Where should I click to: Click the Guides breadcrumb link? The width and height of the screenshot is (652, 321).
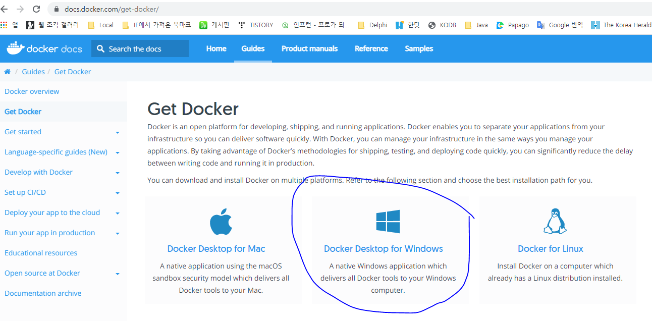(x=33, y=72)
